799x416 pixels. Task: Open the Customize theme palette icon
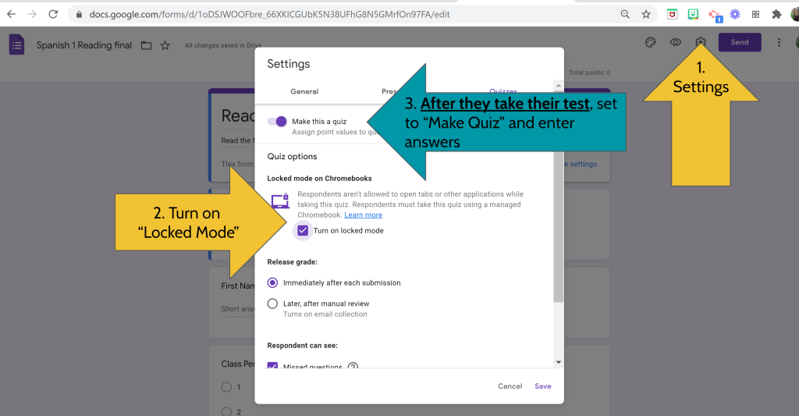click(x=650, y=43)
